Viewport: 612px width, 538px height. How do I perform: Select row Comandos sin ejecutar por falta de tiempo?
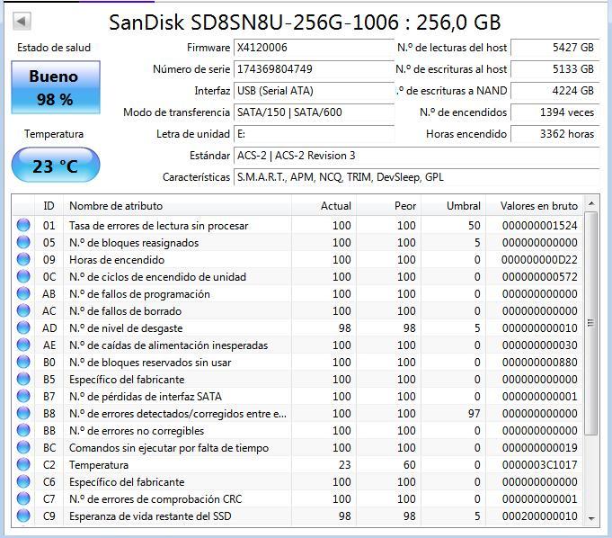(298, 448)
